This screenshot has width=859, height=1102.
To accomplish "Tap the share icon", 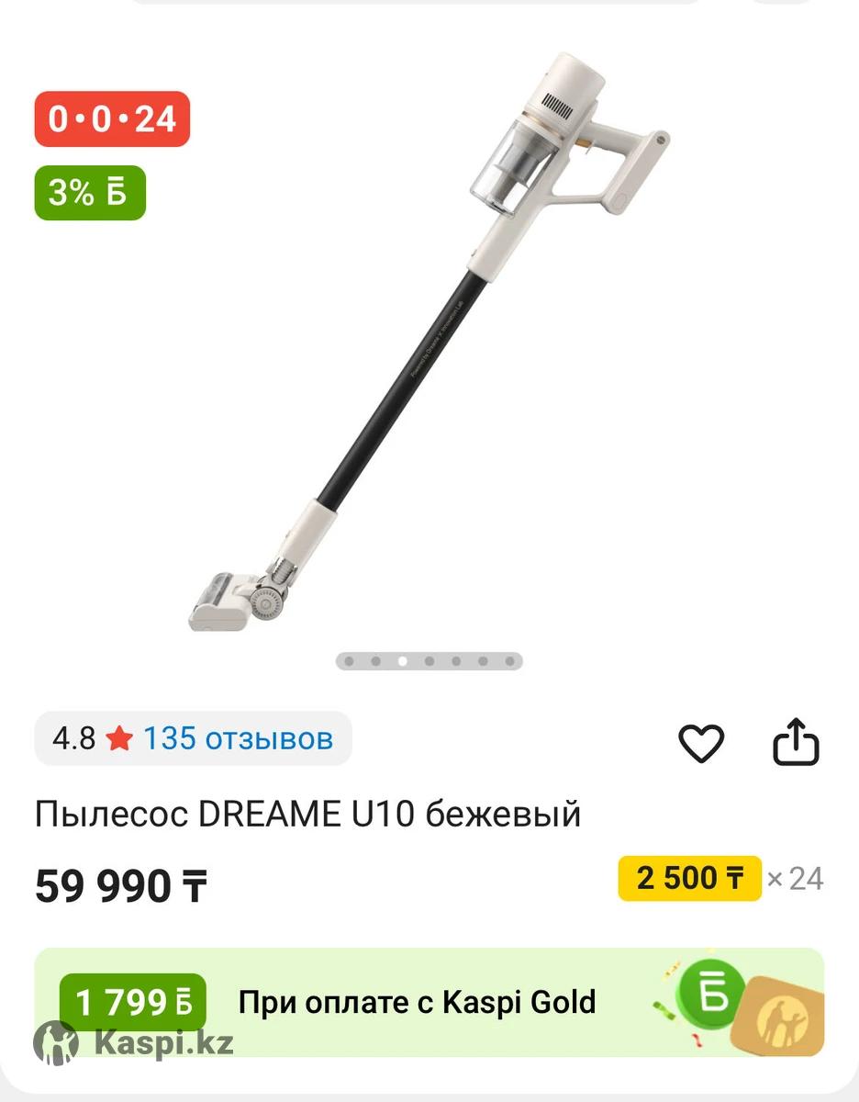I will click(796, 742).
